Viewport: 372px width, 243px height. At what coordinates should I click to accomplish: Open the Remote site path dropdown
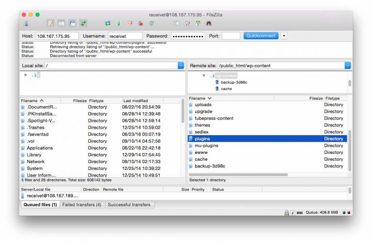[x=348, y=65]
